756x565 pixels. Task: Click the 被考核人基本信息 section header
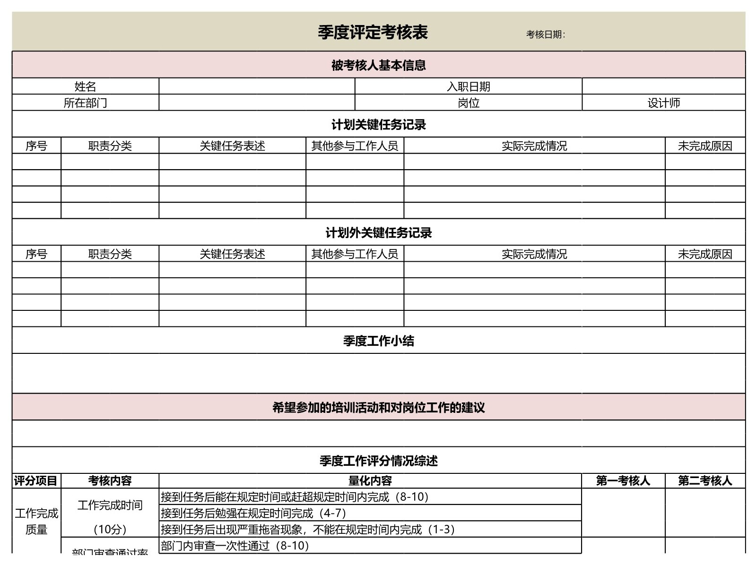click(378, 65)
